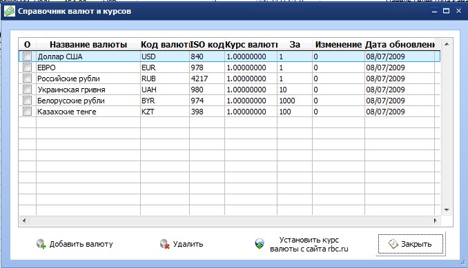Click the За value 10 cell
This screenshot has height=268, width=468.
pos(295,90)
